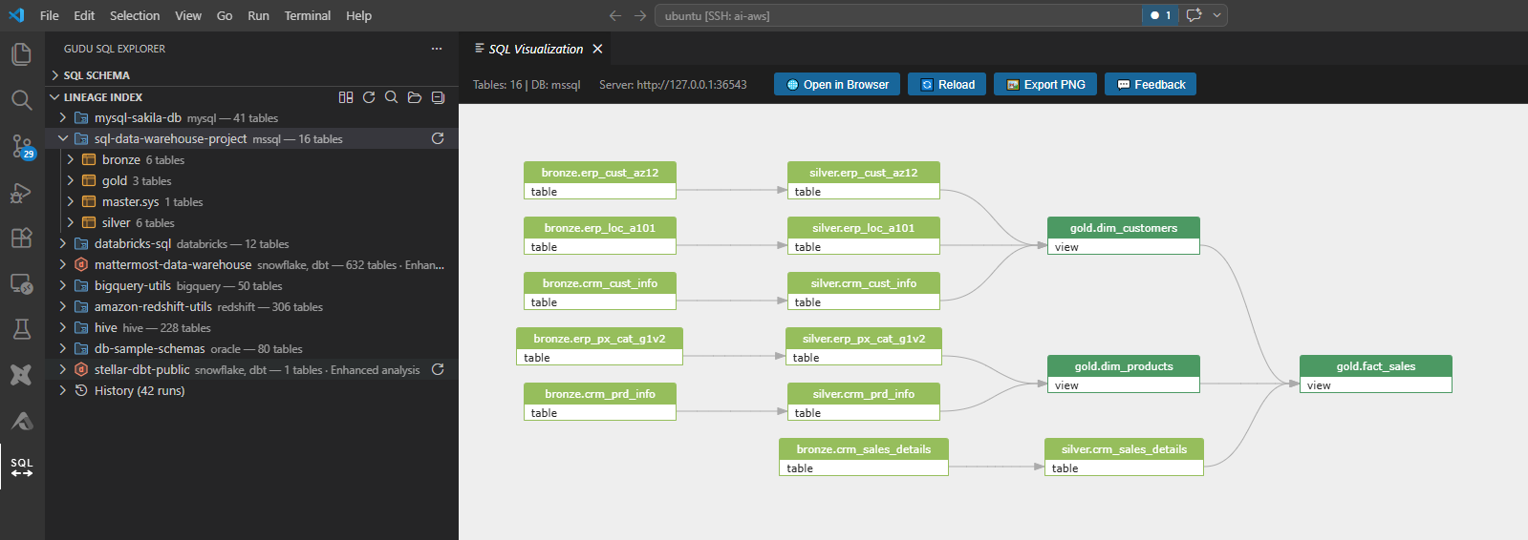Select the Gudu SQL activity bar icon
Viewport: 1528px width, 540px height.
pyautogui.click(x=21, y=467)
